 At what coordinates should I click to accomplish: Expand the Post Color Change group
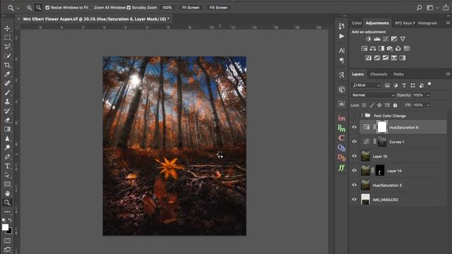(x=362, y=115)
